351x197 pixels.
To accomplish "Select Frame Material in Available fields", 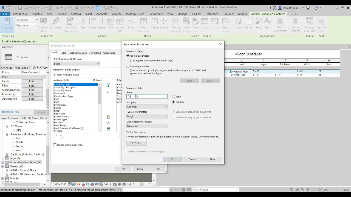I will (62, 117).
